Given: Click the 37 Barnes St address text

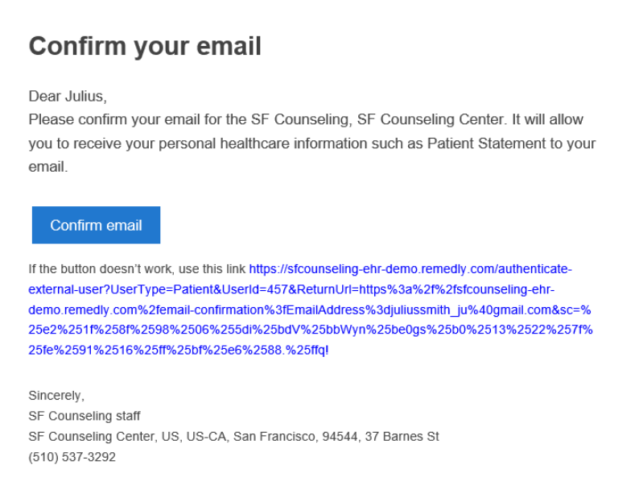Looking at the screenshot, I should (402, 437).
